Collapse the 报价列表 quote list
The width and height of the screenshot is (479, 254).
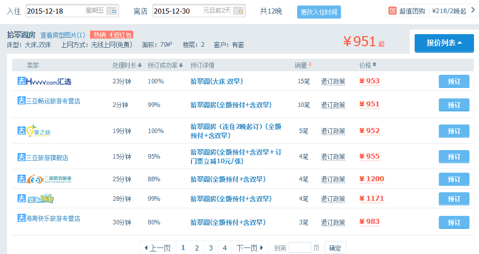tap(444, 43)
